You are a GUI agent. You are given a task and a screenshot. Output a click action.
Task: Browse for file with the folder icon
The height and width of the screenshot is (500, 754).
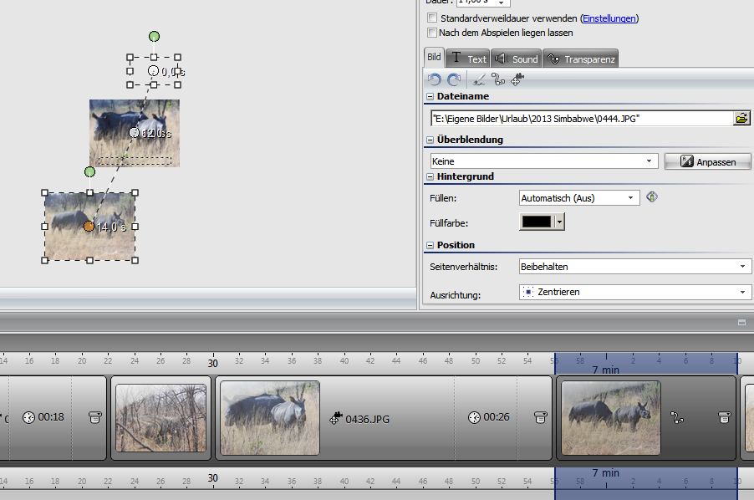[x=741, y=119]
